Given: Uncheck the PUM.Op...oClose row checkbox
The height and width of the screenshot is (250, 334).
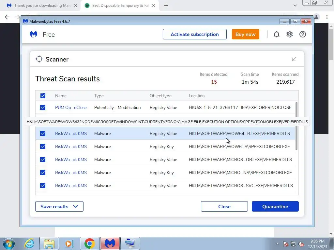Looking at the screenshot, I should (x=43, y=107).
